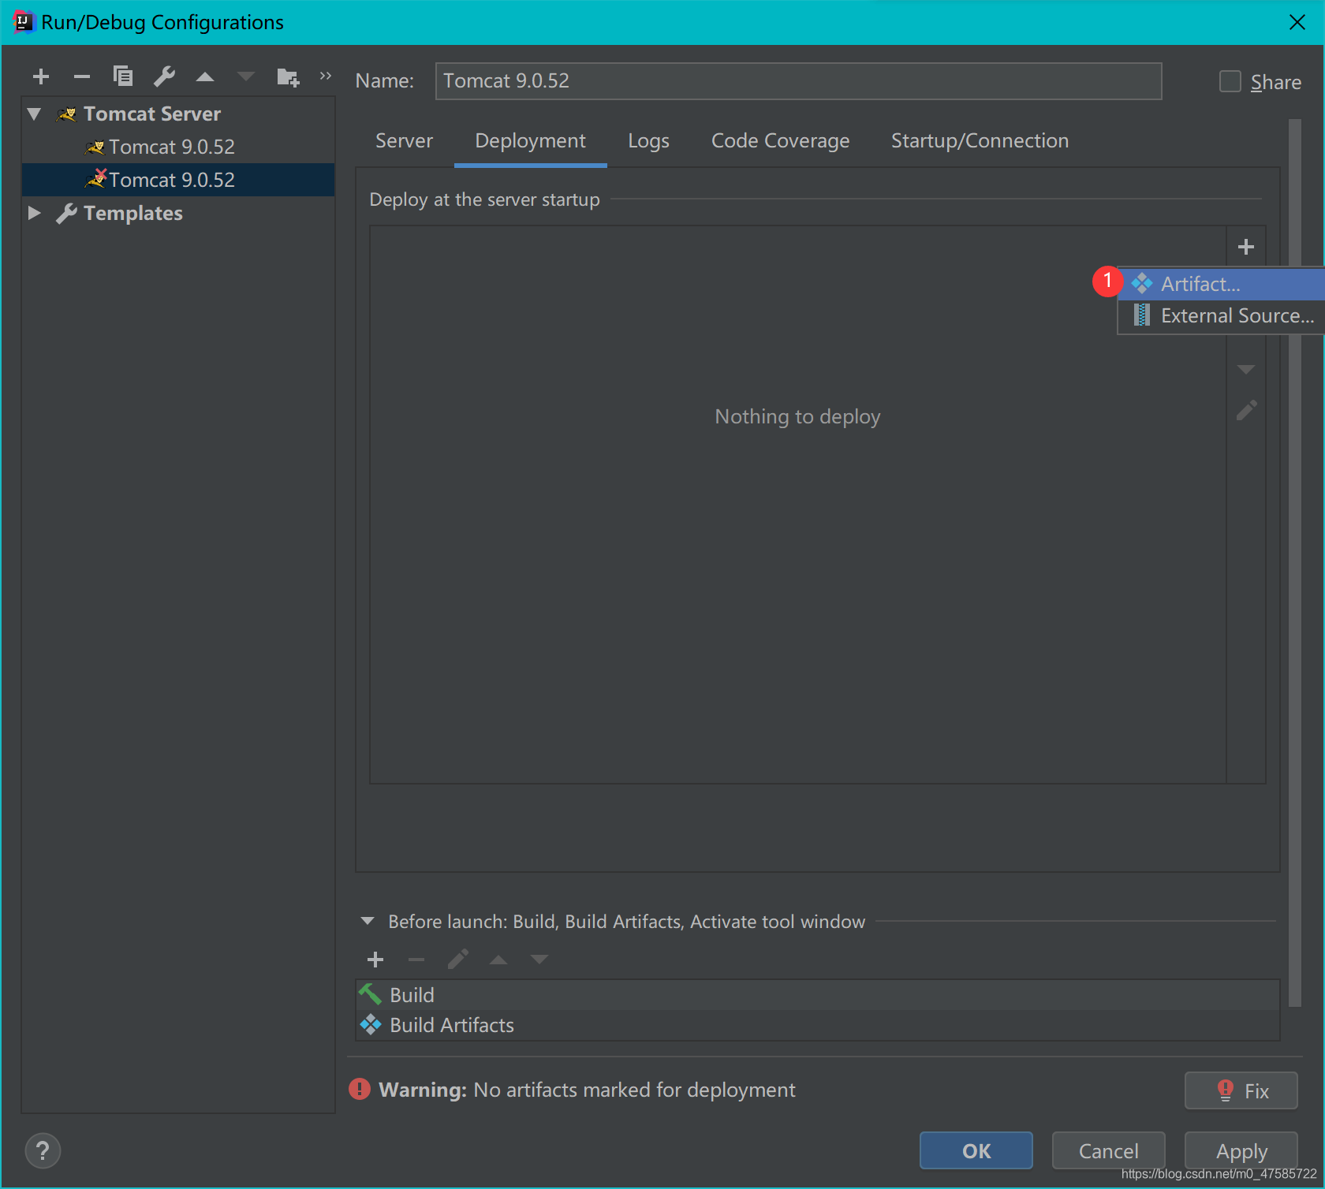Open help with question mark button
Screen dimensions: 1325x1189
point(43,1150)
